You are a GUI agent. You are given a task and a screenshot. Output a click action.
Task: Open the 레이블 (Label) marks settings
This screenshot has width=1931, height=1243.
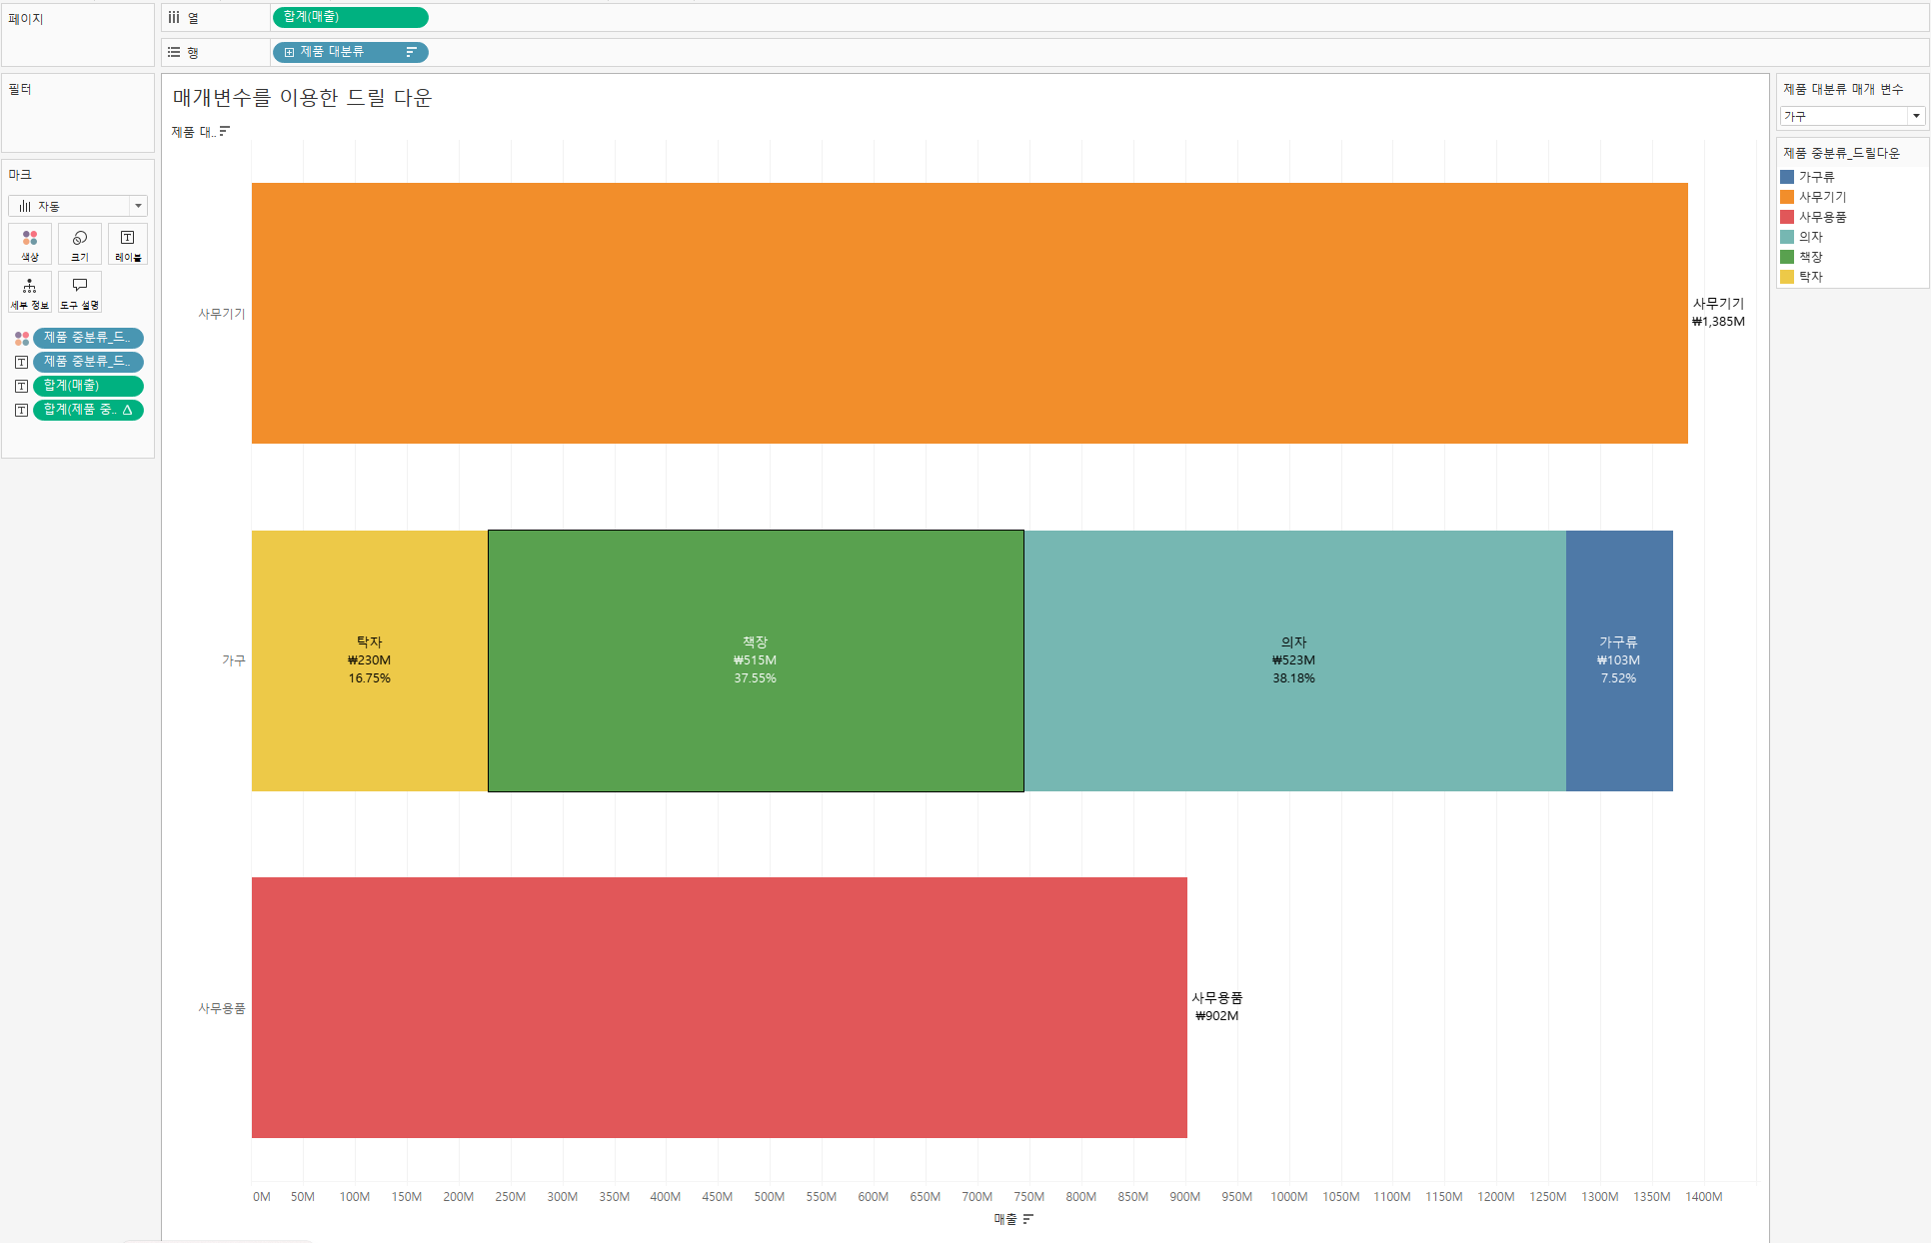128,244
